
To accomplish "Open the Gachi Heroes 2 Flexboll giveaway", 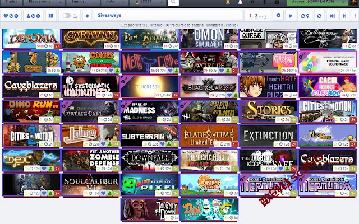I will pos(328,87).
